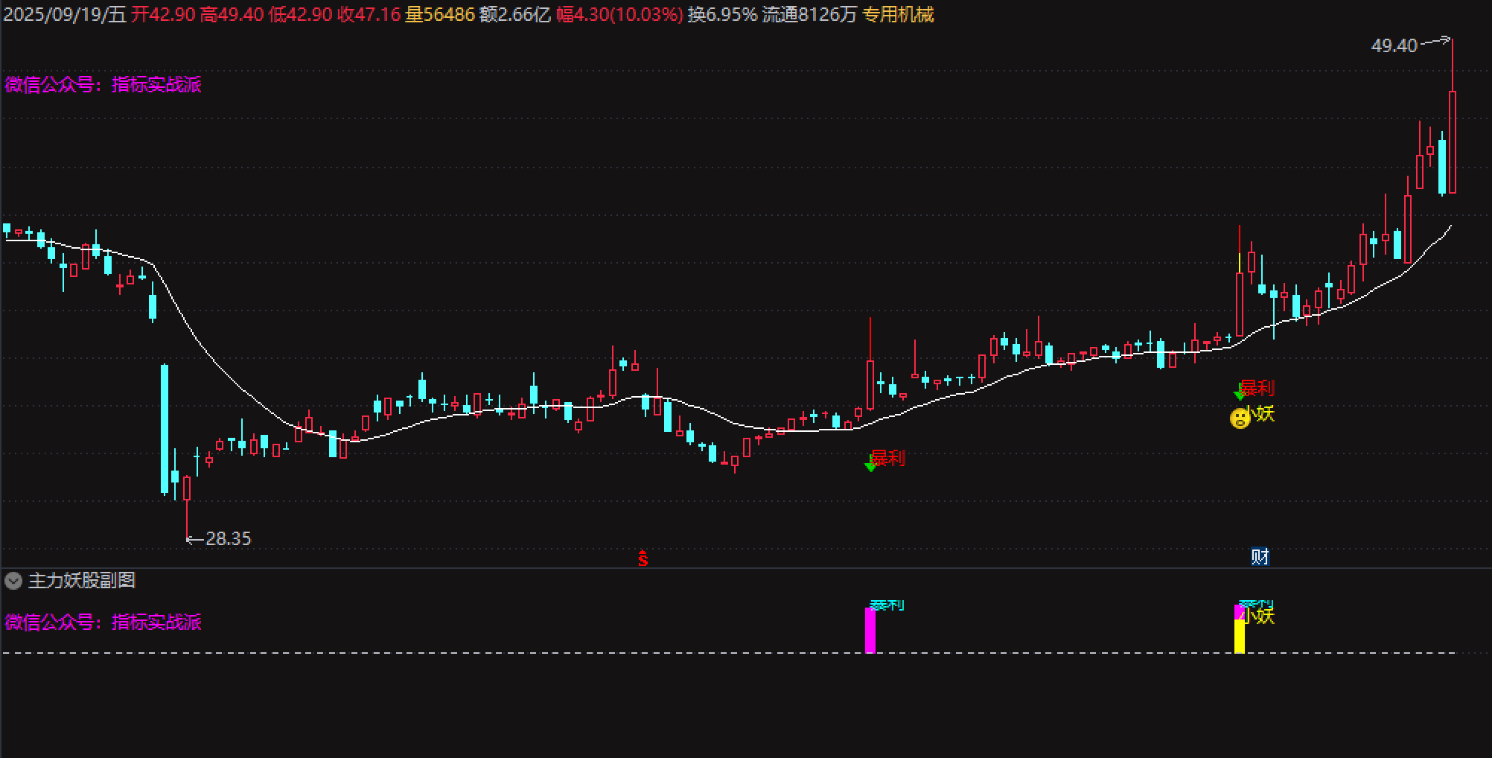Open the 专用机械 sector link in header
The height and width of the screenshot is (758, 1492).
tap(898, 15)
